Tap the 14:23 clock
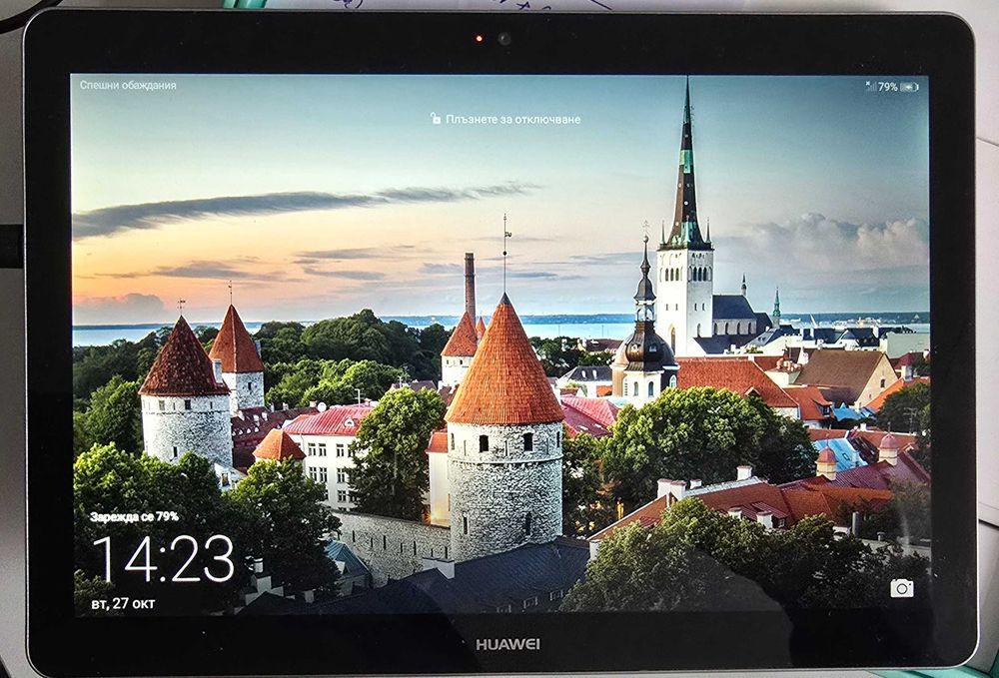Viewport: 999px width, 678px height. pyautogui.click(x=163, y=559)
